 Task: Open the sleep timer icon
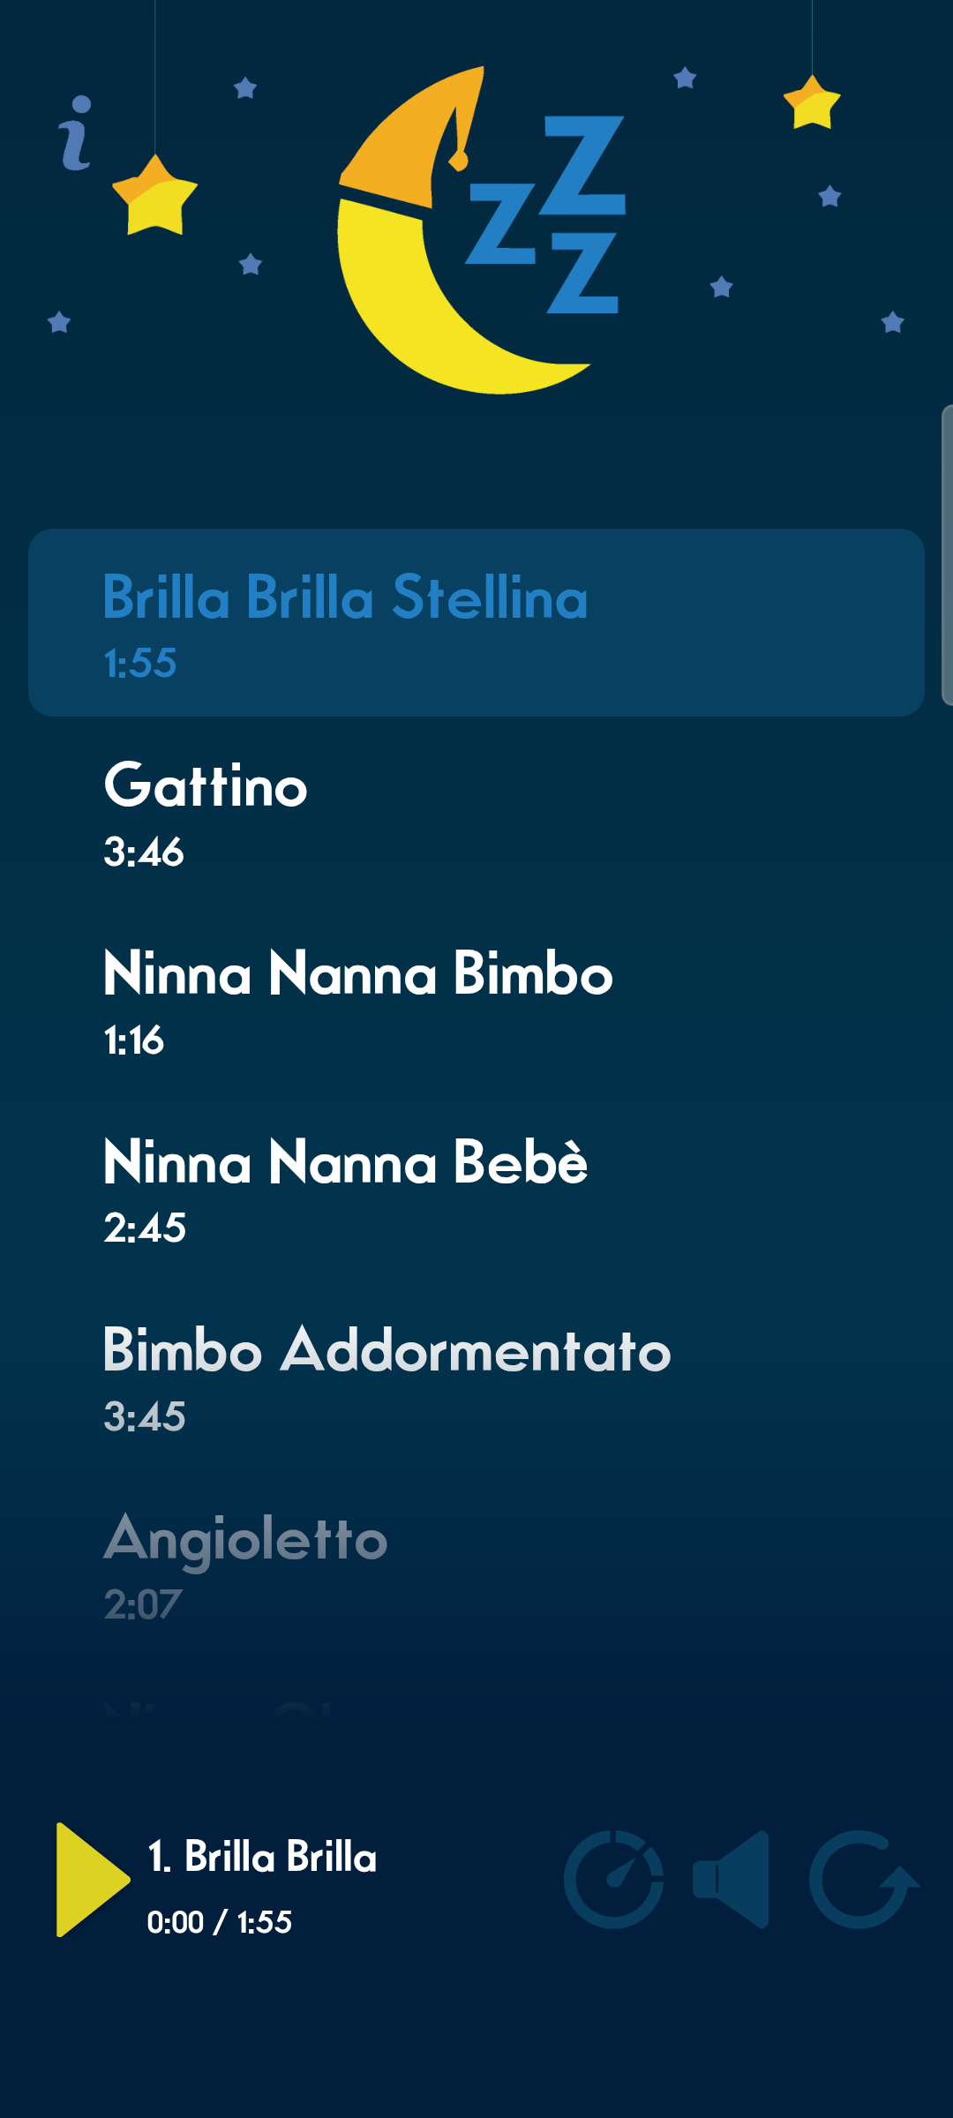[x=614, y=1880]
